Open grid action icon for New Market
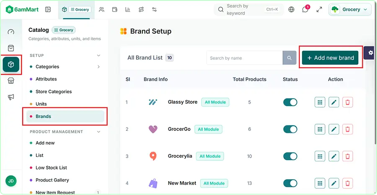The image size is (377, 195). [x=320, y=183]
